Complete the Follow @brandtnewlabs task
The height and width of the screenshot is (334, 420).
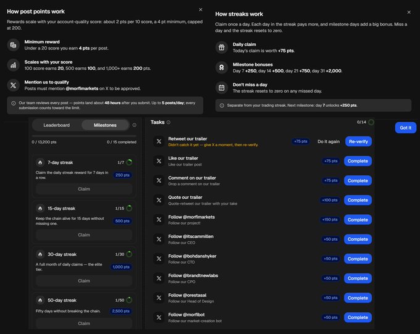(358, 278)
